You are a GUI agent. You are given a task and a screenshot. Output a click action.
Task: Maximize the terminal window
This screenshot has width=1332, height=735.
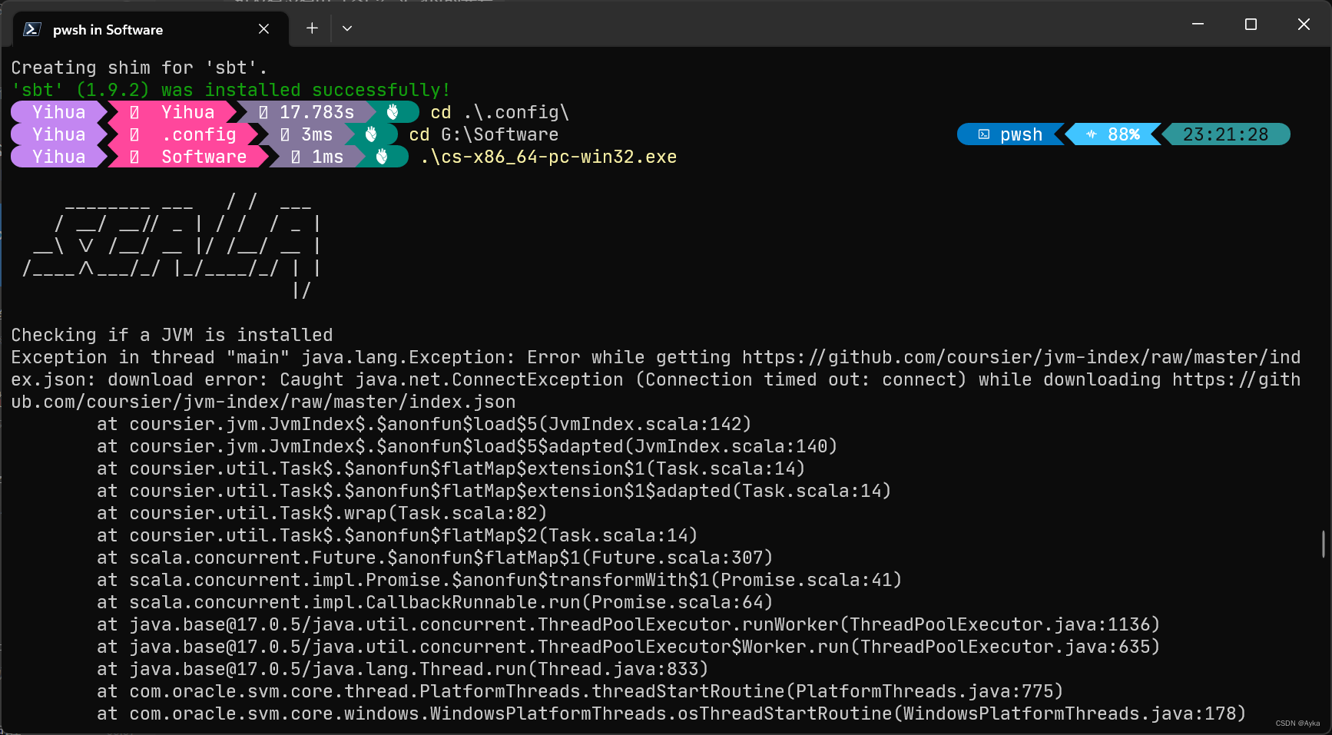pos(1251,25)
